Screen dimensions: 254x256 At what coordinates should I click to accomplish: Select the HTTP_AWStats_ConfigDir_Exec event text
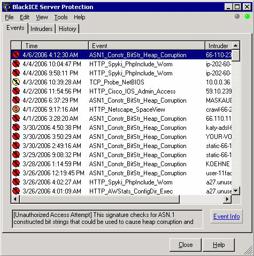coord(131,191)
